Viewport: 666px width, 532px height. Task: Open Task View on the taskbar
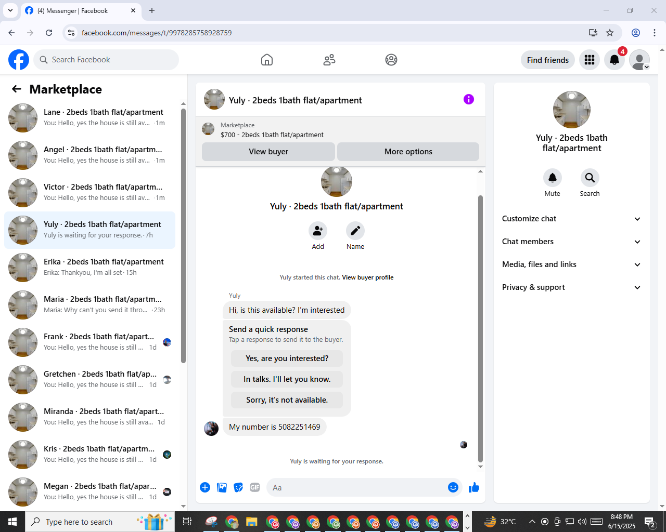coord(187,522)
